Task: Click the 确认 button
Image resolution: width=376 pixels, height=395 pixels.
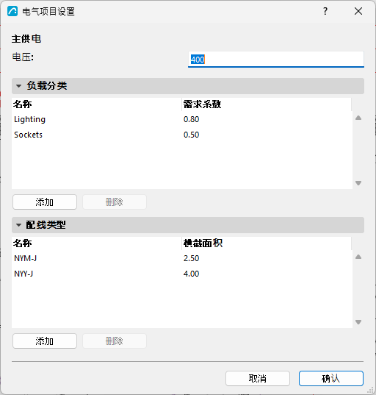Action: coord(331,378)
